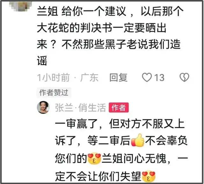204x184 pixels.
Task: Tap reply line 一审赢了，但对方不服又上
Action: click(x=120, y=124)
